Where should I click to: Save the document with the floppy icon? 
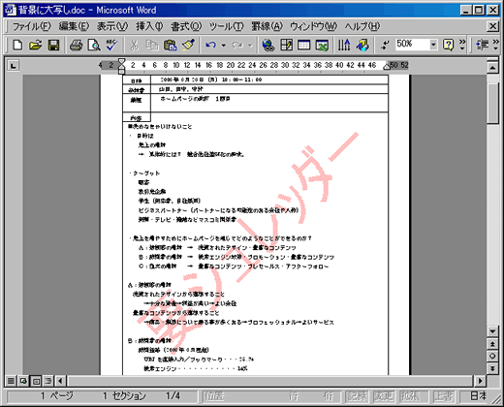(x=53, y=45)
